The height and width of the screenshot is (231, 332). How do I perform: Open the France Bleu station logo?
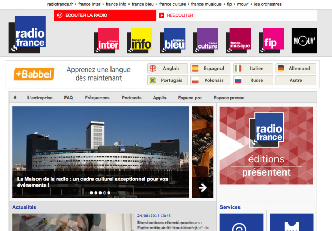(172, 41)
